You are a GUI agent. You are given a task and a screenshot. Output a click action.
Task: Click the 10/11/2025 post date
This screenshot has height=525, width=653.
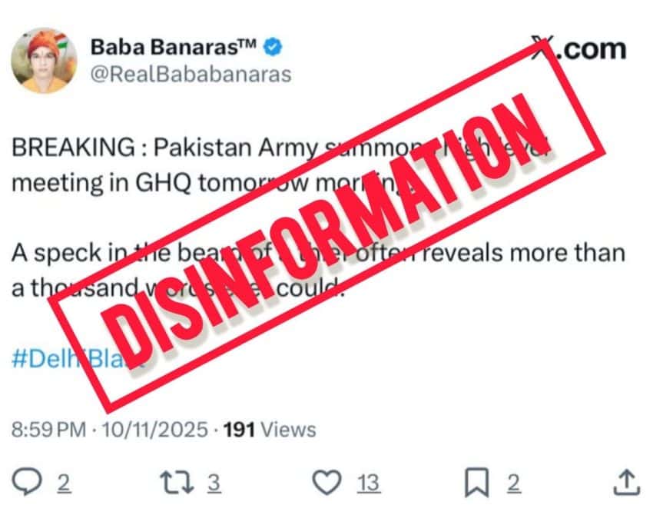coord(155,430)
